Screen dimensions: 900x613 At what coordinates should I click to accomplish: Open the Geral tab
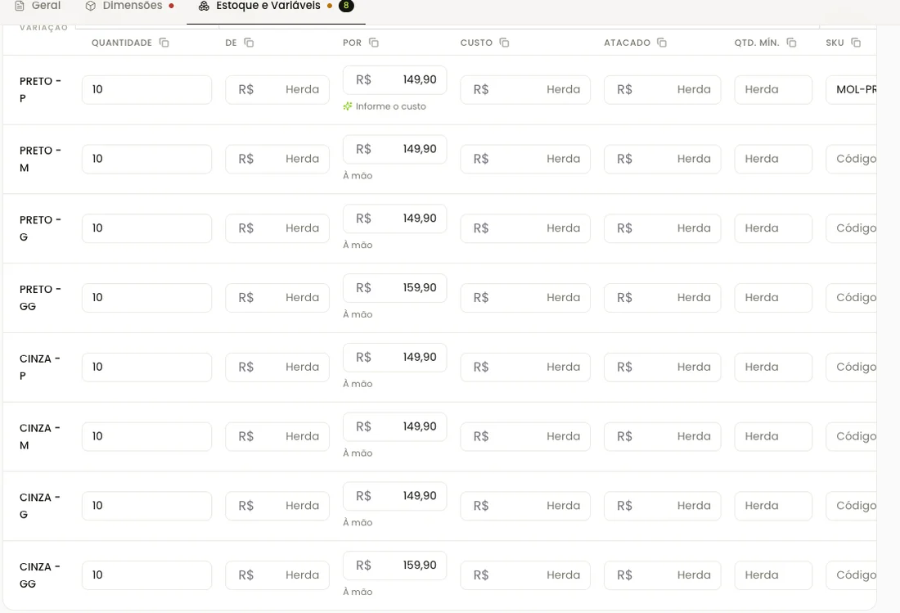coord(38,6)
